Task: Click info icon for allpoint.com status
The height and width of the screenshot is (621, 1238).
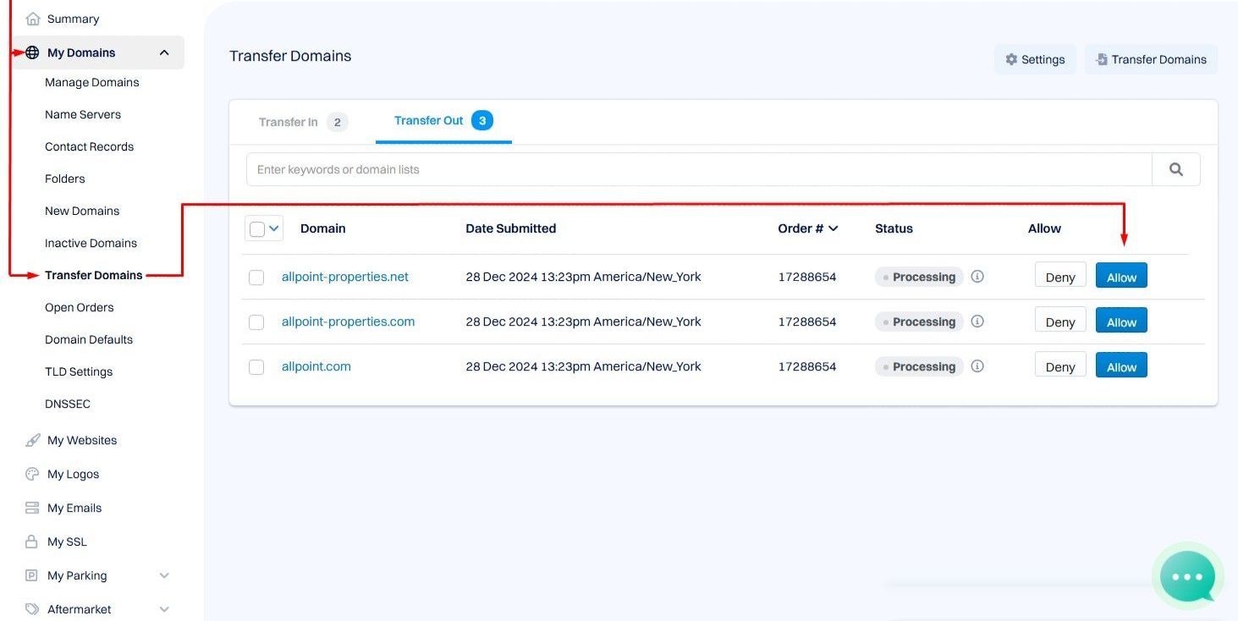Action: click(x=977, y=366)
